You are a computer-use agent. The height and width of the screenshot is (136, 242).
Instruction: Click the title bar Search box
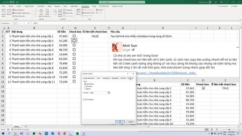[x=122, y=2]
